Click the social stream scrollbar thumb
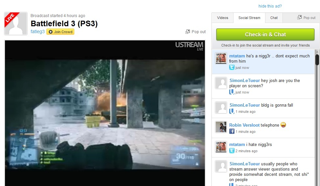Image resolution: width=320 pixels, height=186 pixels. [x=317, y=60]
